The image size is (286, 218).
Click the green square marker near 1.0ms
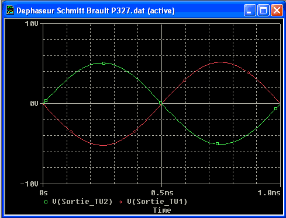click(x=275, y=109)
